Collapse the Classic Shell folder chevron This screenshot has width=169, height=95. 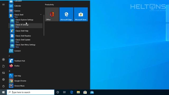(41, 15)
